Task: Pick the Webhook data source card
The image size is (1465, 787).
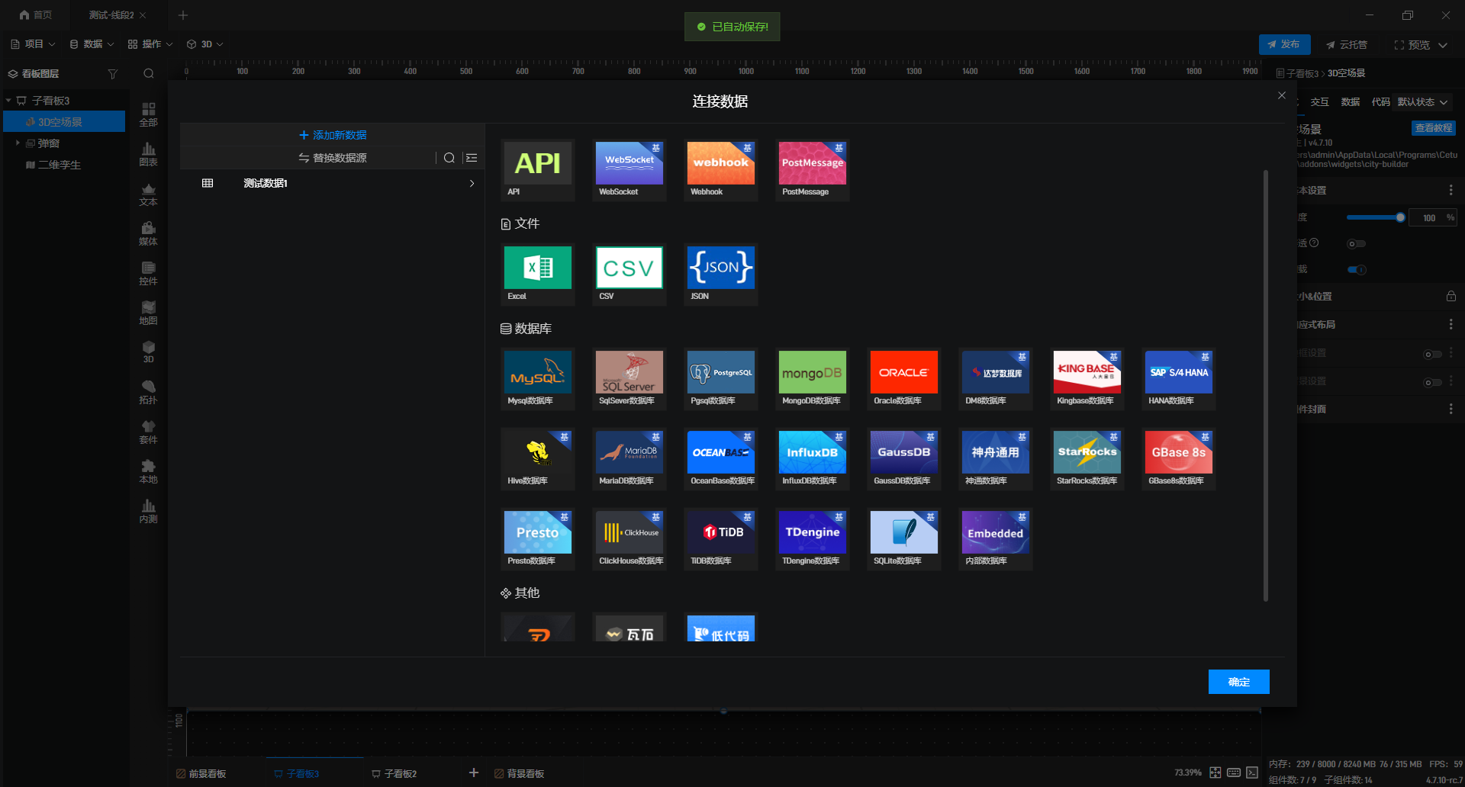Action: pyautogui.click(x=721, y=169)
